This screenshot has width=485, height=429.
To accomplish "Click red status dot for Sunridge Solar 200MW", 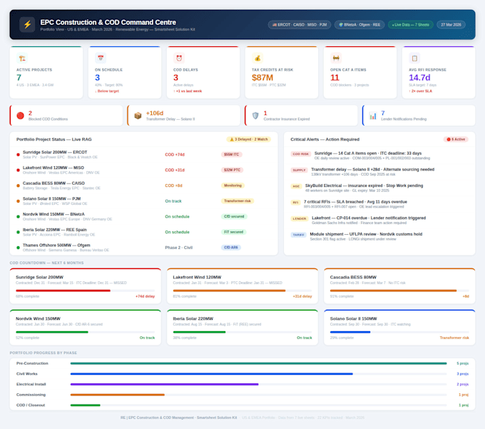I will pos(18,154).
